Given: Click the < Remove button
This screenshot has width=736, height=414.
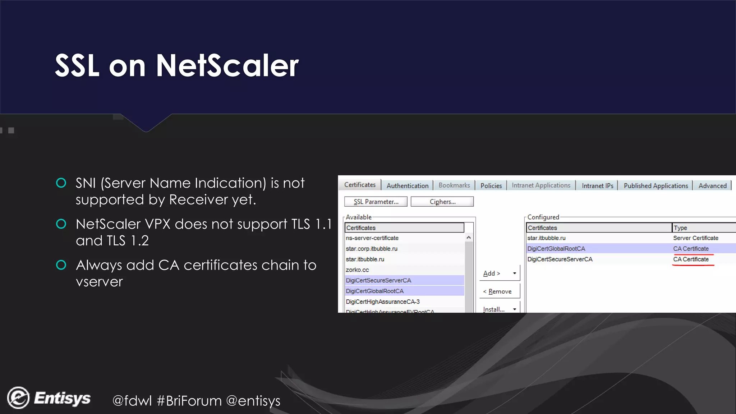Looking at the screenshot, I should [500, 291].
